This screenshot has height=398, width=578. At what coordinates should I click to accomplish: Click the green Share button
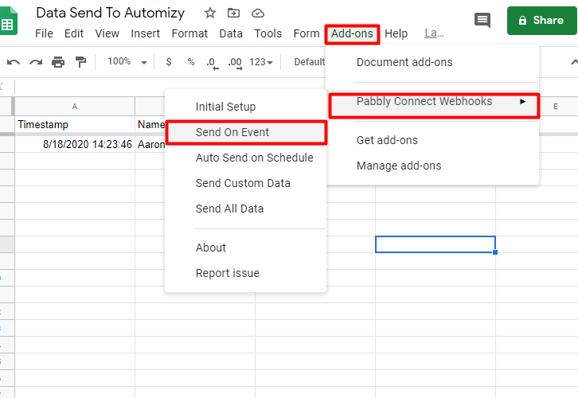[x=541, y=21]
